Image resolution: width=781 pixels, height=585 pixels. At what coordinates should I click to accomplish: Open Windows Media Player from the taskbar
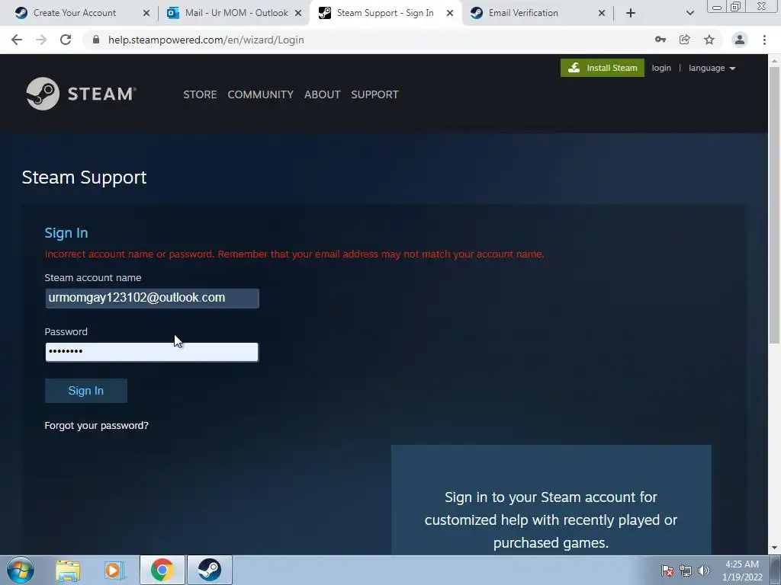[x=114, y=571]
